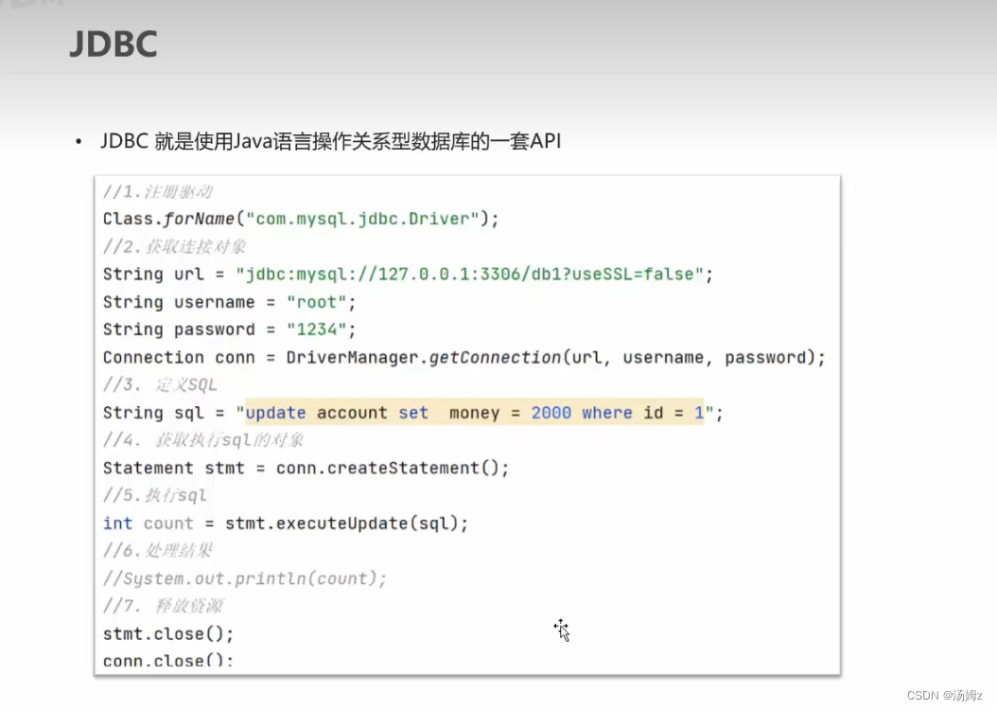The image size is (997, 710).
Task: Click the comment "//1.注册驱动"
Action: 157,192
